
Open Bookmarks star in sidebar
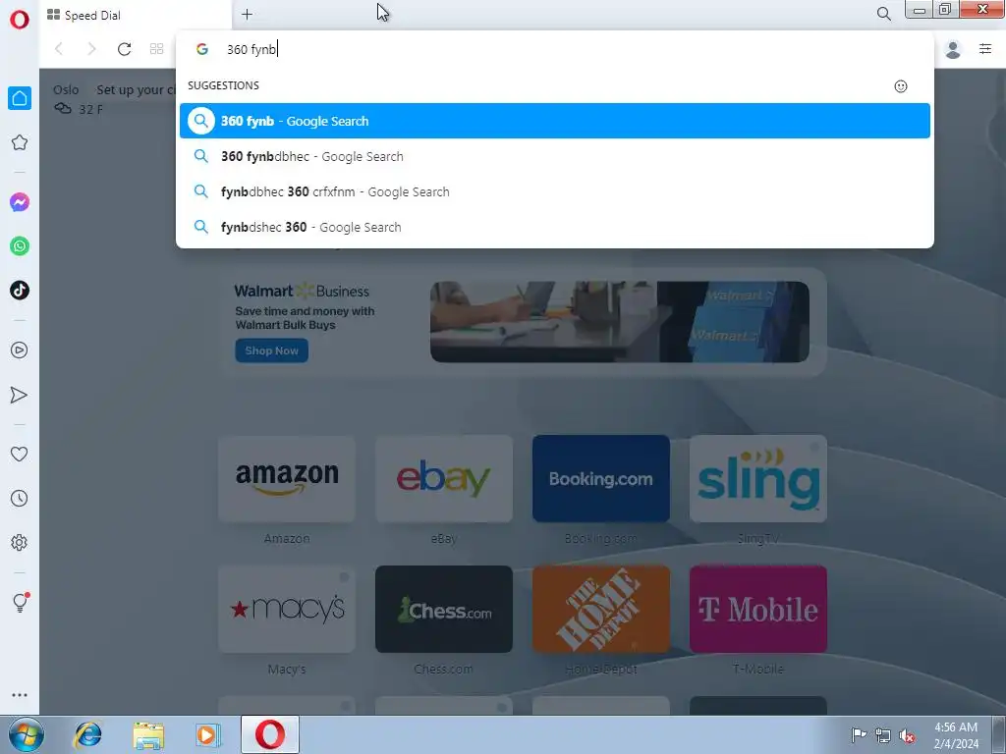[20, 142]
